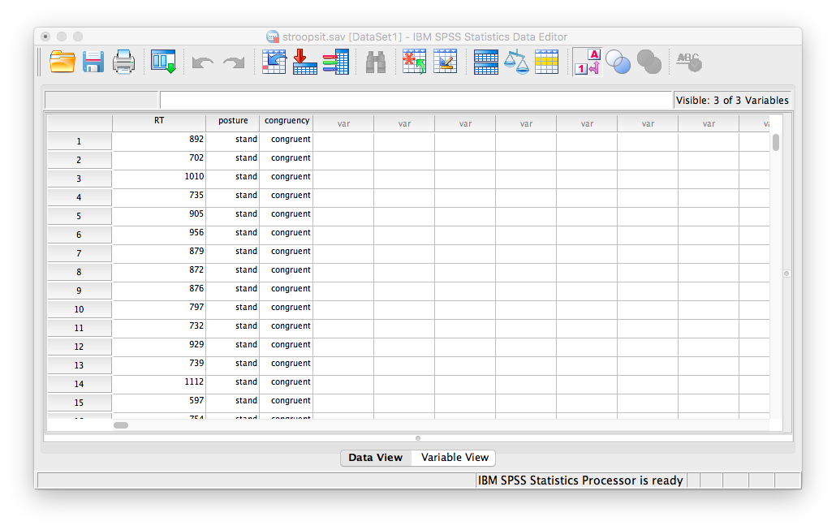
Task: Click RT value 879
Action: (x=196, y=251)
